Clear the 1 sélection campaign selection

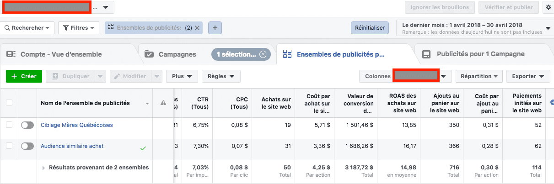tap(263, 54)
